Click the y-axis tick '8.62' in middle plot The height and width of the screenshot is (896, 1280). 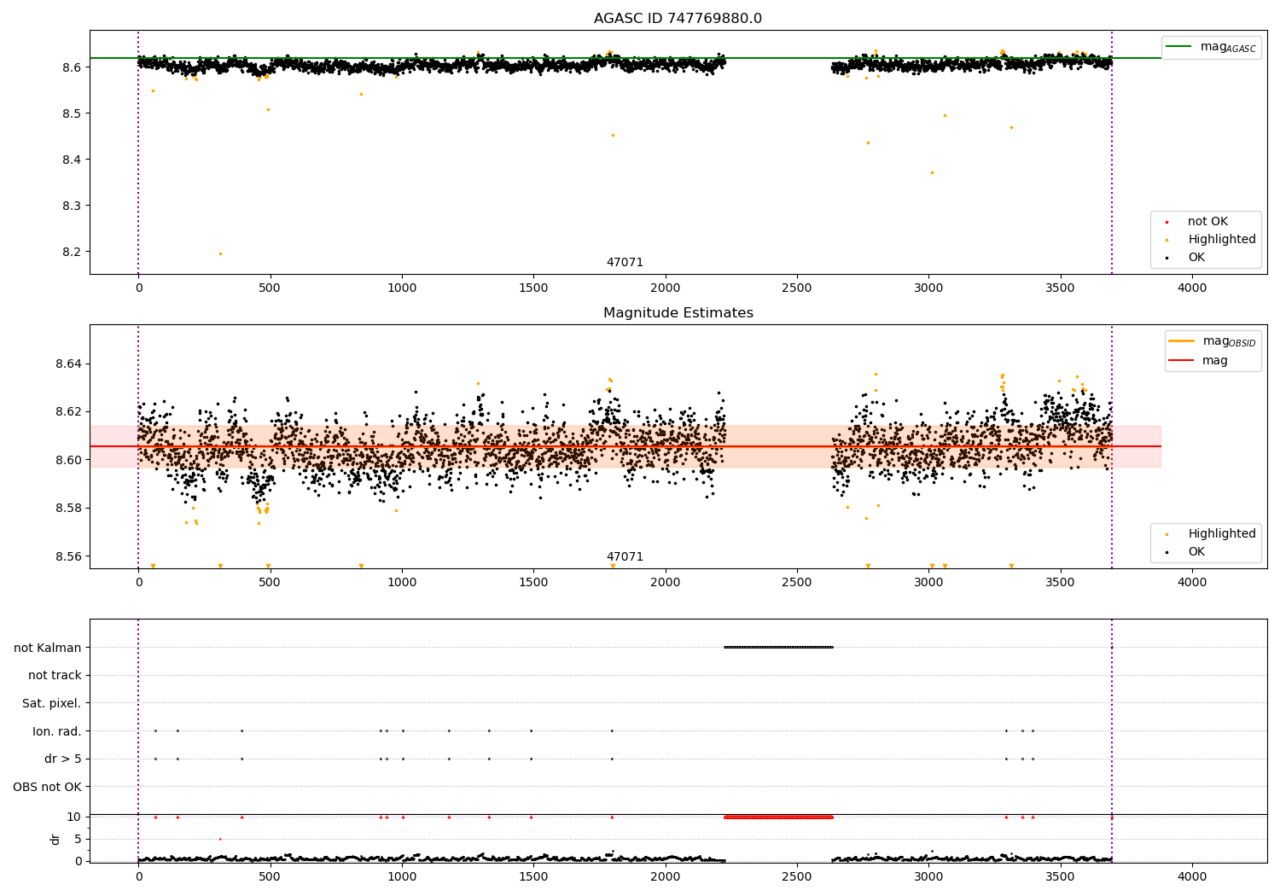coord(68,412)
